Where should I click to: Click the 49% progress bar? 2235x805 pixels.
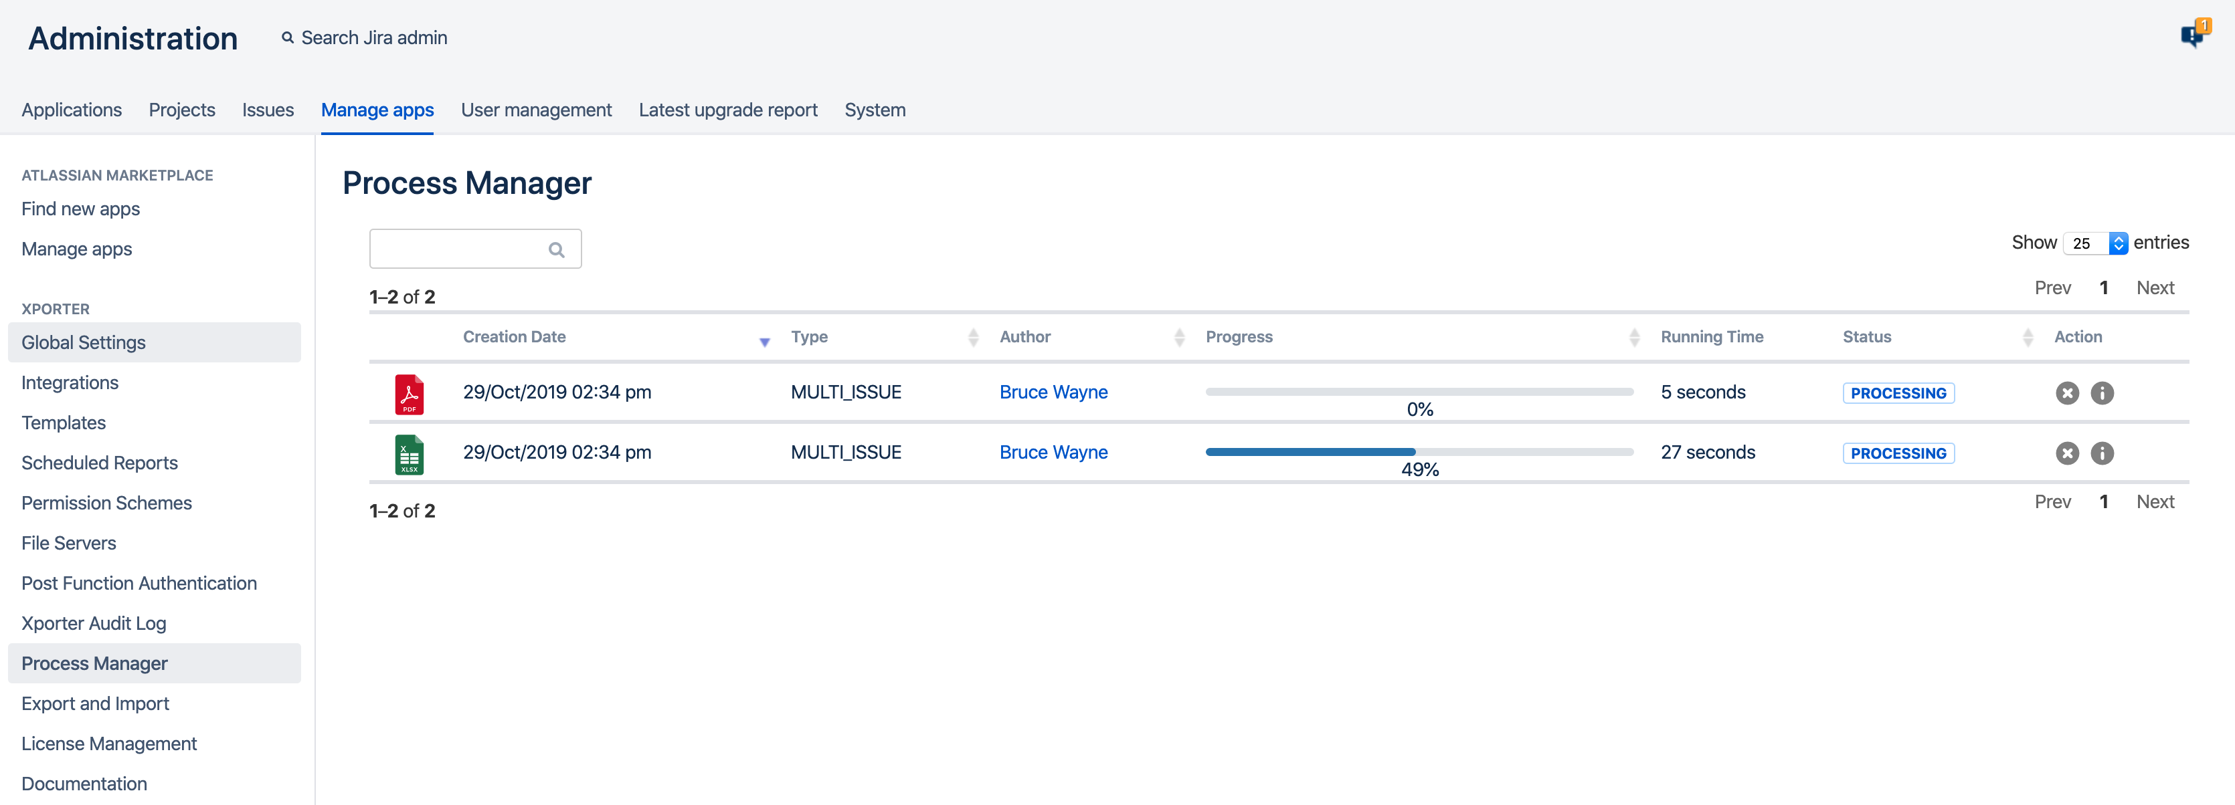1419,453
